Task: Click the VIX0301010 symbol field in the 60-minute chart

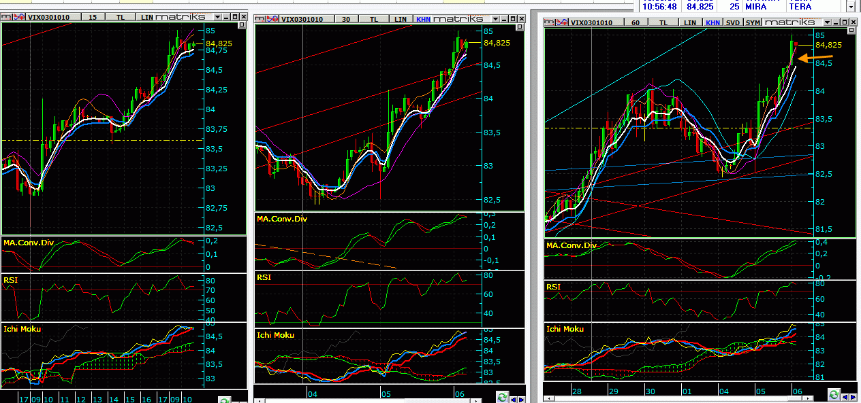Action: pyautogui.click(x=591, y=22)
